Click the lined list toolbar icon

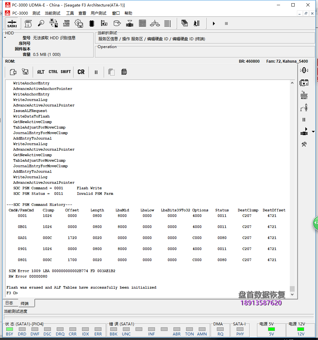pos(167,23)
